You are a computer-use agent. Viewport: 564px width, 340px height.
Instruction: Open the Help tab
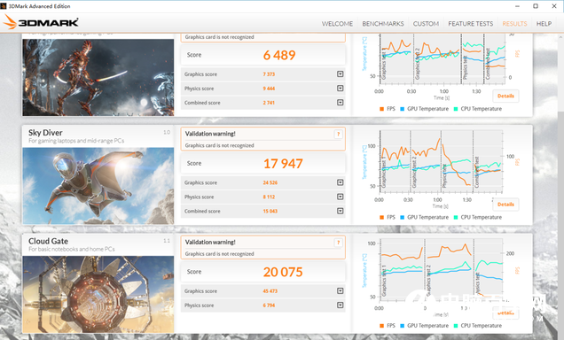click(544, 24)
